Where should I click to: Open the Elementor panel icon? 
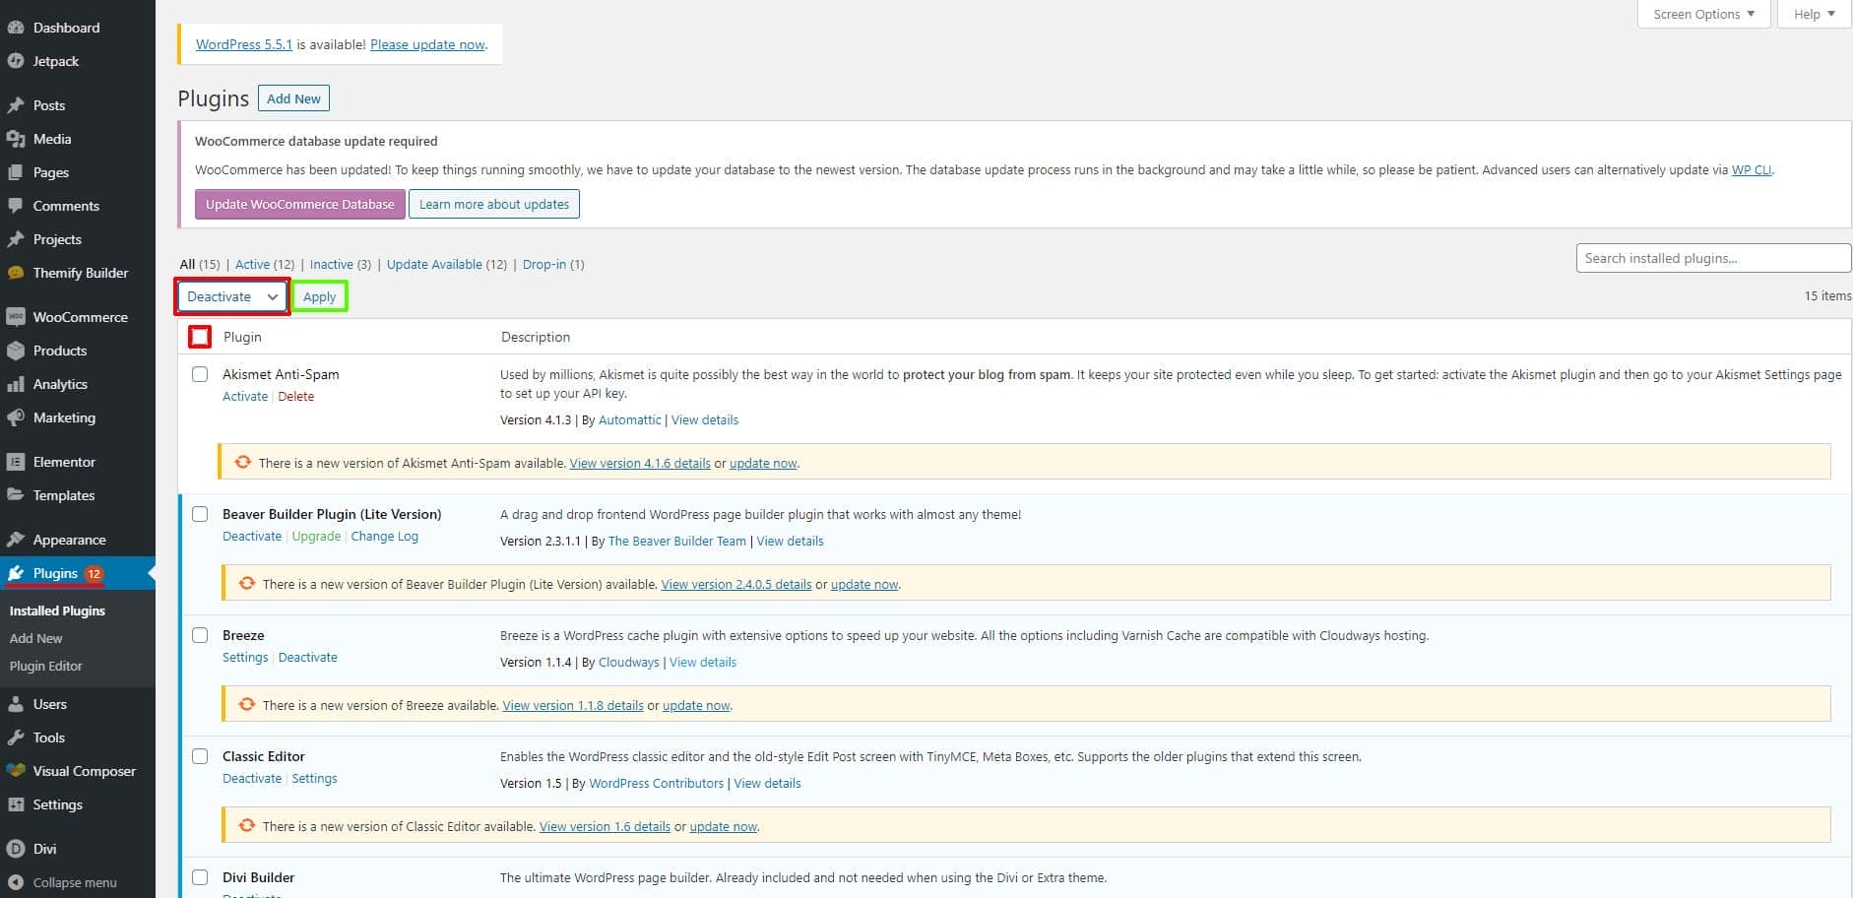17,461
